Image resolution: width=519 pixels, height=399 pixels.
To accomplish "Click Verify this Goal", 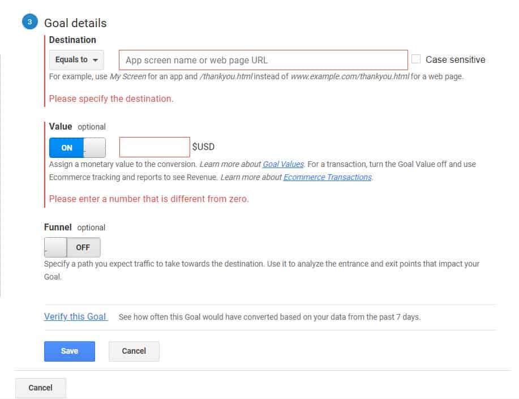I will [75, 316].
